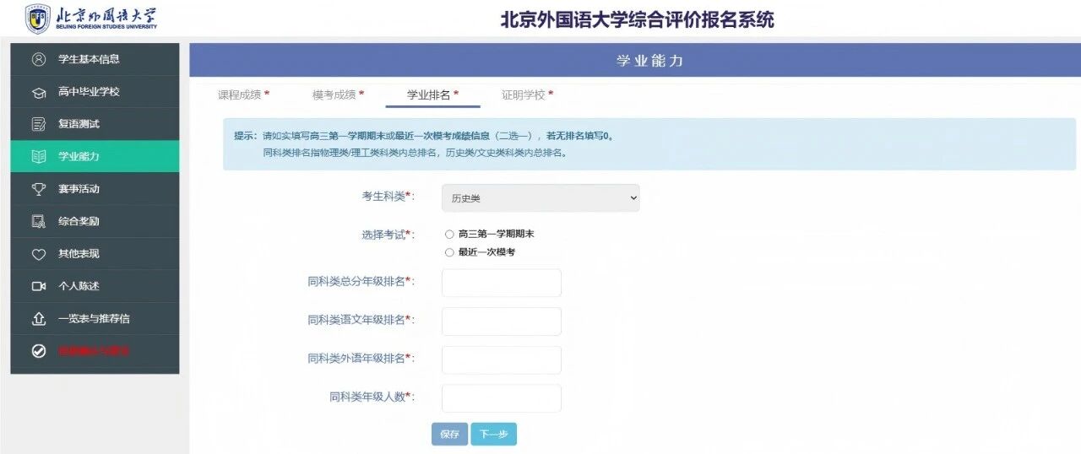Click the notepad icon beside 复语测试
This screenshot has width=1081, height=454.
tap(38, 124)
